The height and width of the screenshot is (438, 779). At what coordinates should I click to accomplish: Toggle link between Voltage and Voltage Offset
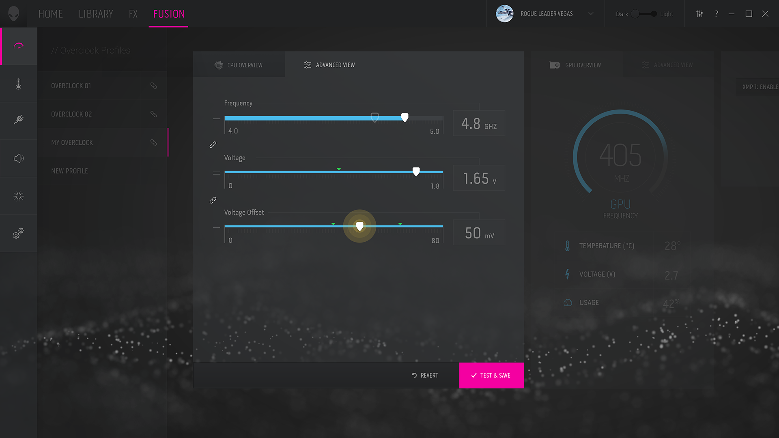click(x=213, y=200)
